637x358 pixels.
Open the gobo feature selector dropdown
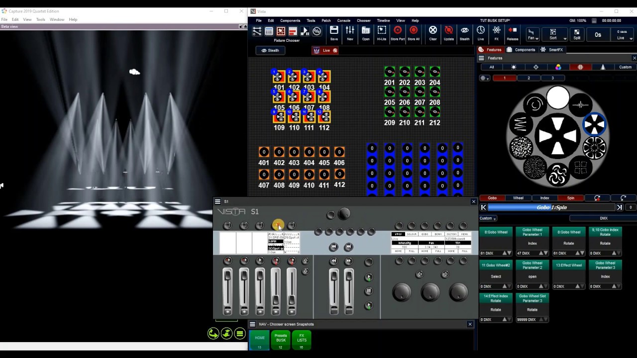pyautogui.click(x=484, y=78)
